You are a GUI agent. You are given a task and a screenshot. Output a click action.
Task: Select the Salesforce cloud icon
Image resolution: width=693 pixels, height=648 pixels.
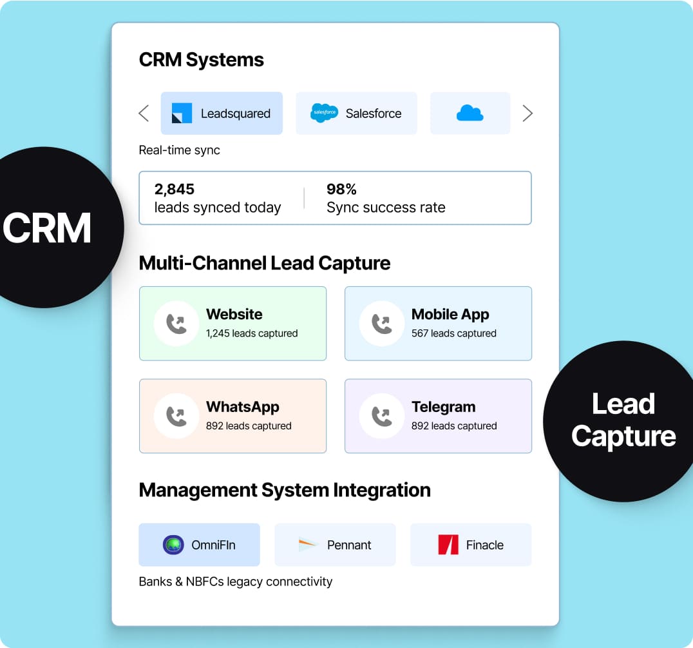(325, 113)
